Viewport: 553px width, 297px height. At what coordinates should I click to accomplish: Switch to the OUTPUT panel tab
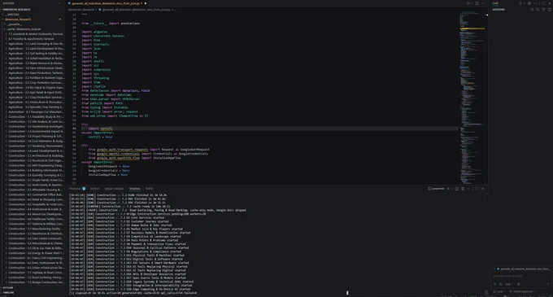click(95, 189)
